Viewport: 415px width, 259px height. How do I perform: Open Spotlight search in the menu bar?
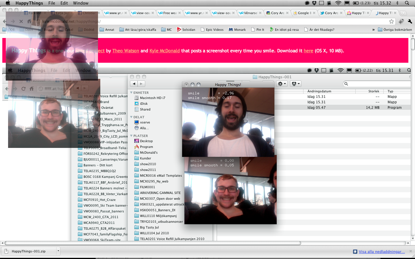tap(407, 3)
